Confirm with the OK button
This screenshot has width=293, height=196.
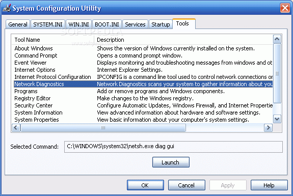[x=145, y=185]
